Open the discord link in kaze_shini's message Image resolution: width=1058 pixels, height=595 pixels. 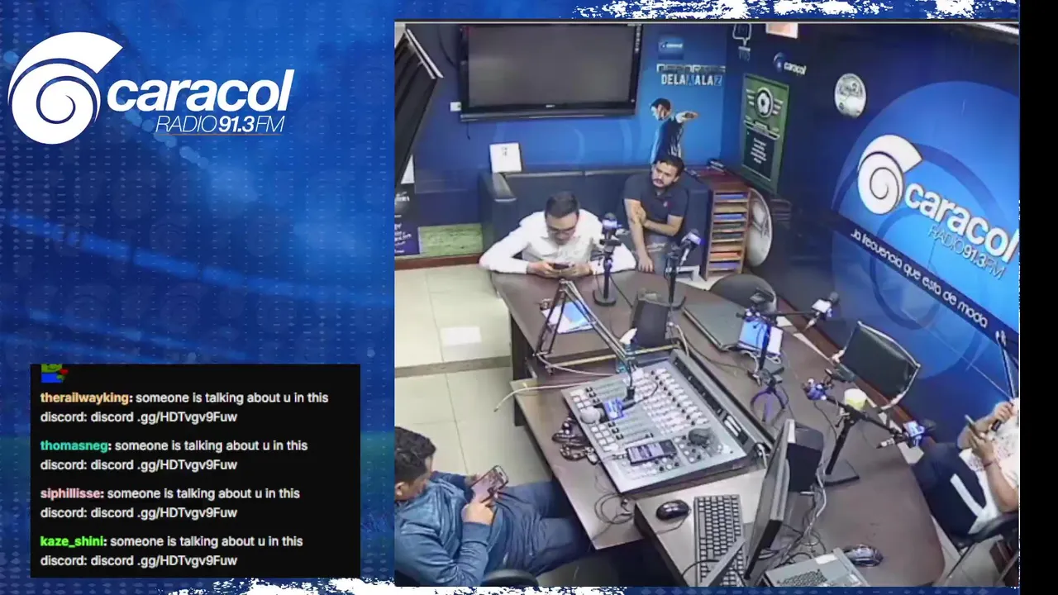pyautogui.click(x=164, y=560)
